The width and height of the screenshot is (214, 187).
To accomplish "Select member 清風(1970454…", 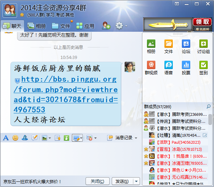I will tap(175, 135).
